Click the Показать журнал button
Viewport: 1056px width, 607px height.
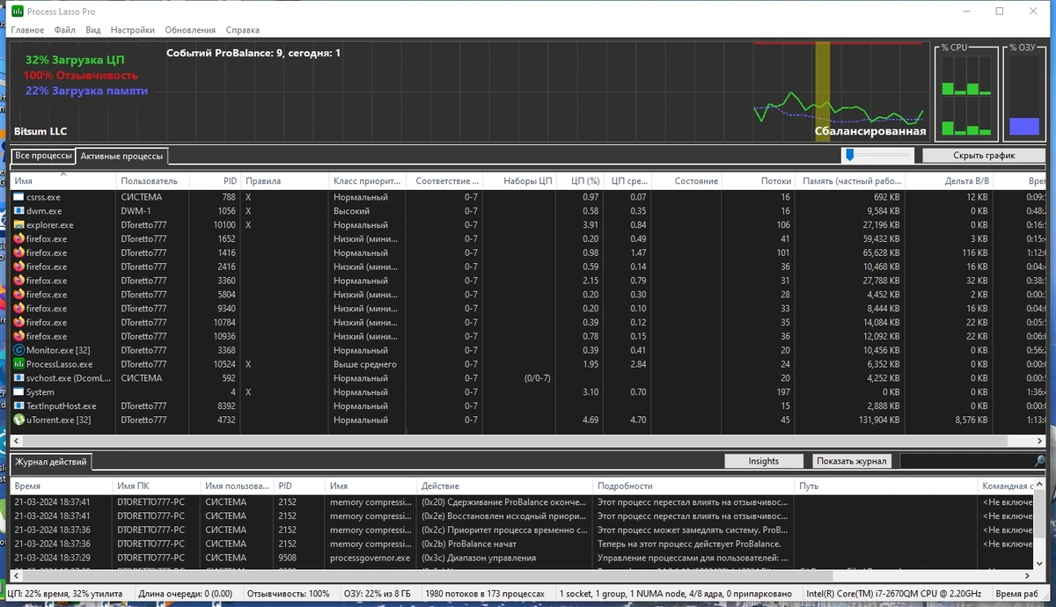853,461
